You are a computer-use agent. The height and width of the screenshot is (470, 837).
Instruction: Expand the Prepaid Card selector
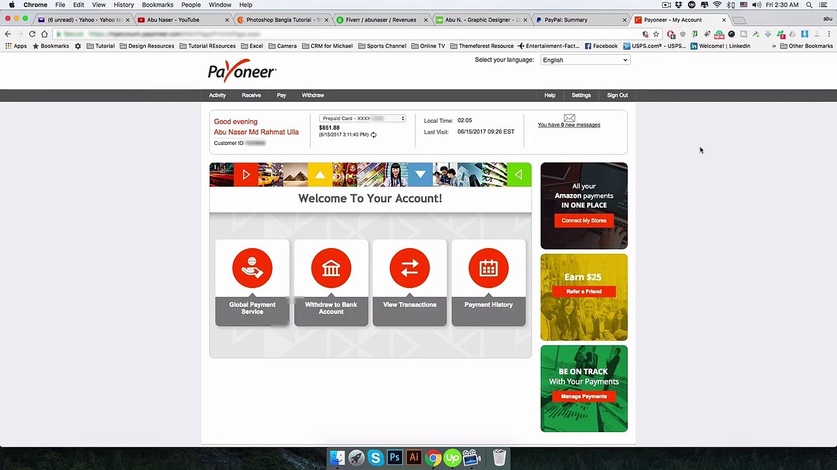tap(362, 118)
